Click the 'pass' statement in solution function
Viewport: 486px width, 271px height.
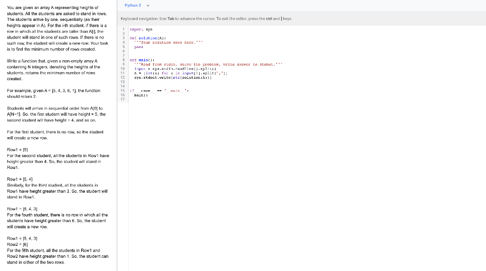139,47
